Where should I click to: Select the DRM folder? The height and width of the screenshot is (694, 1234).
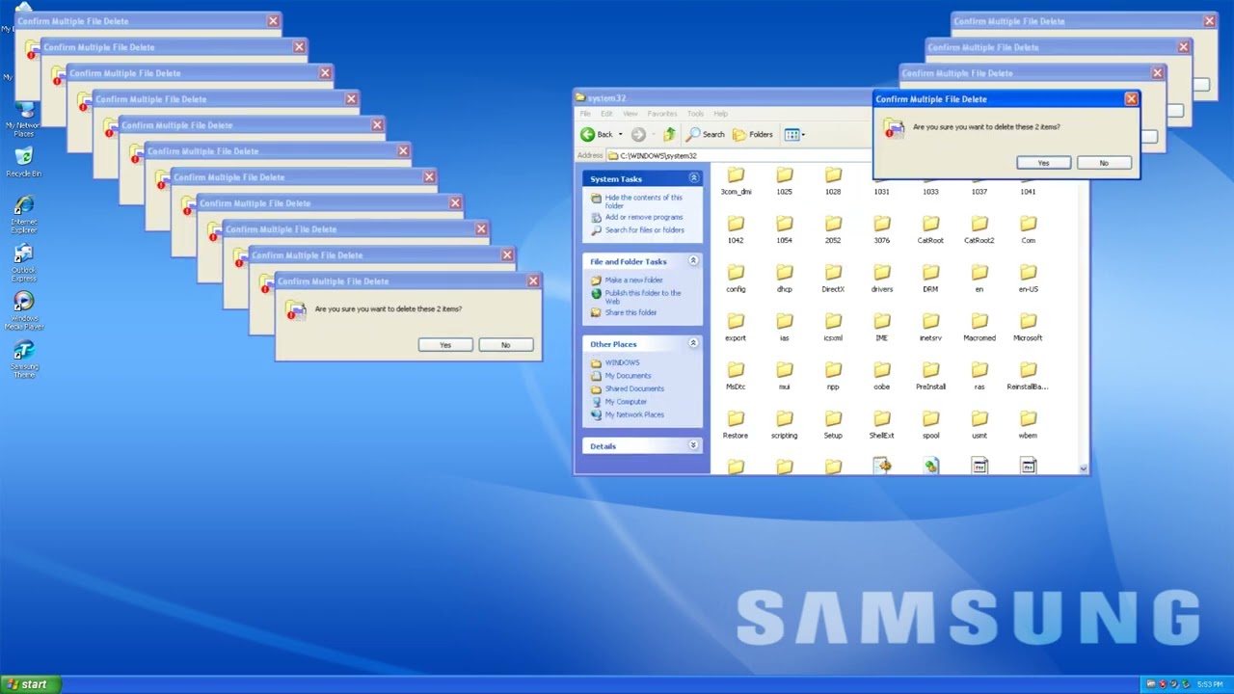[x=930, y=278]
